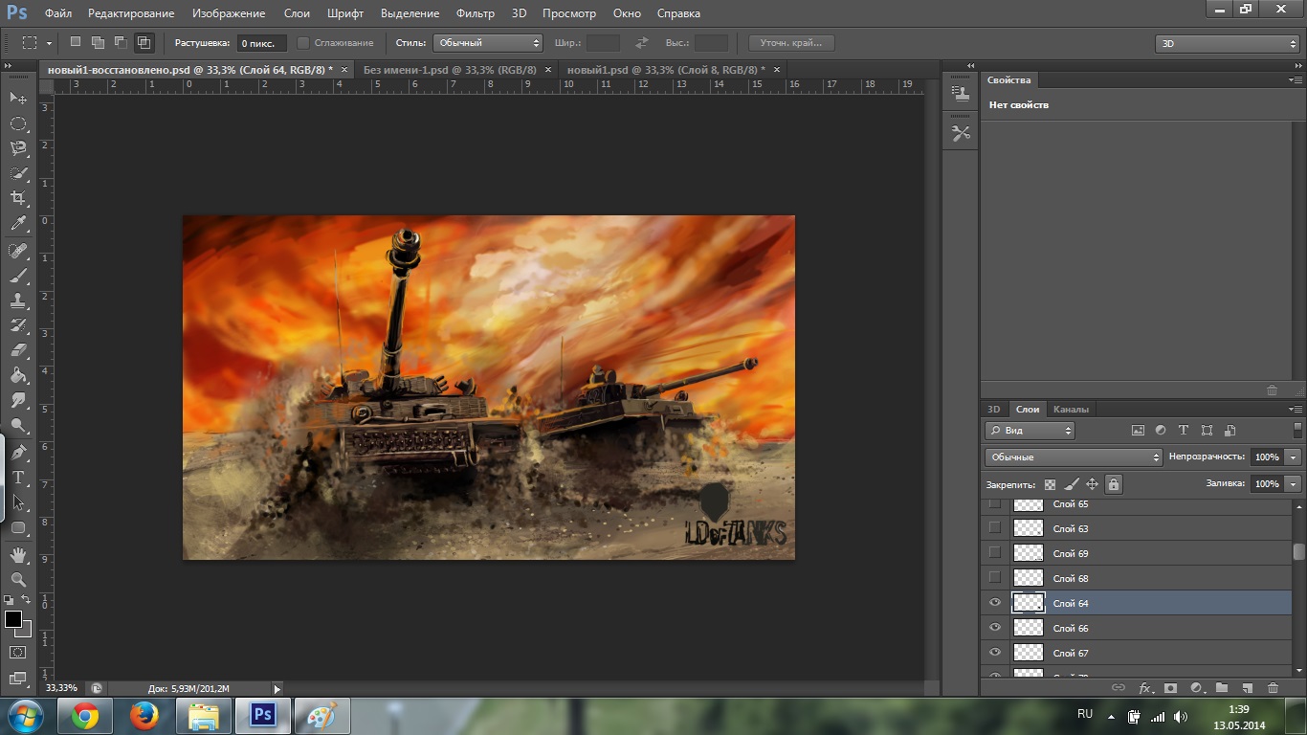Select the Smudge tool
The width and height of the screenshot is (1307, 735).
pyautogui.click(x=18, y=400)
